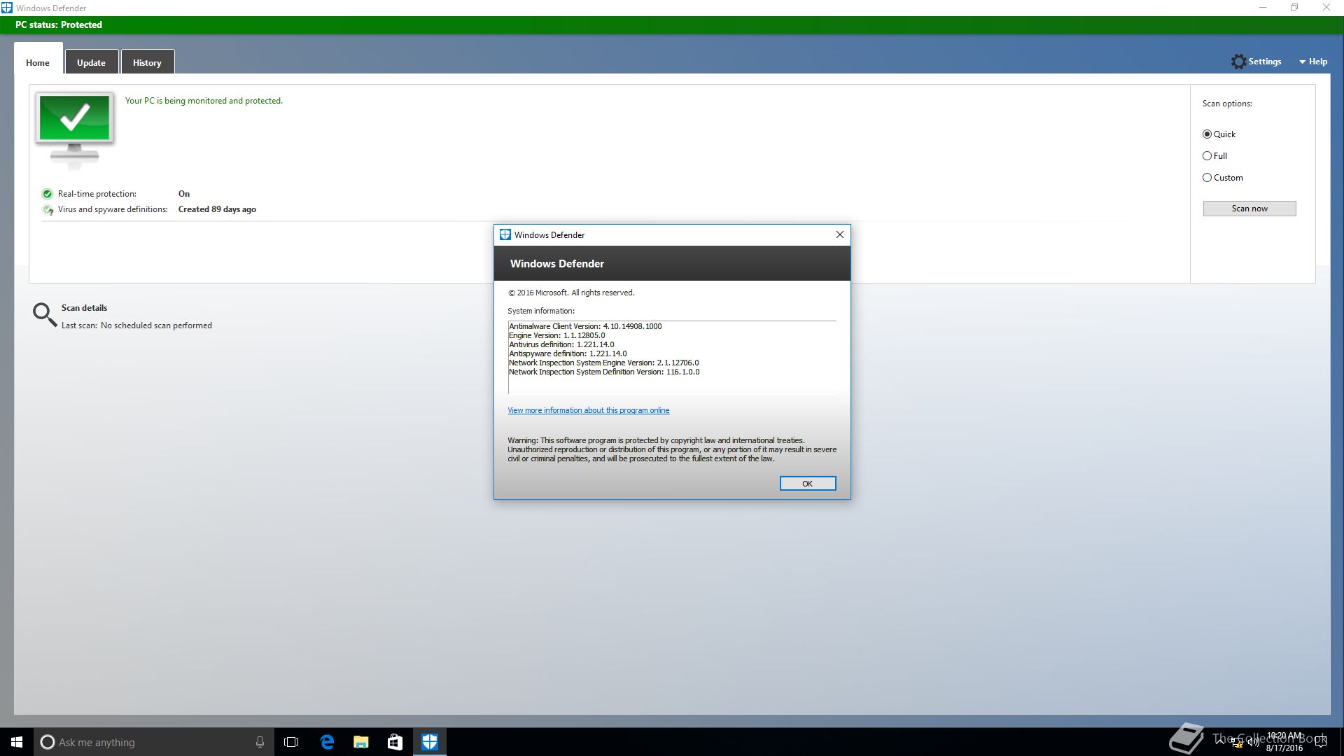Click the Real-time protection green check icon
This screenshot has height=756, width=1344.
tap(48, 194)
